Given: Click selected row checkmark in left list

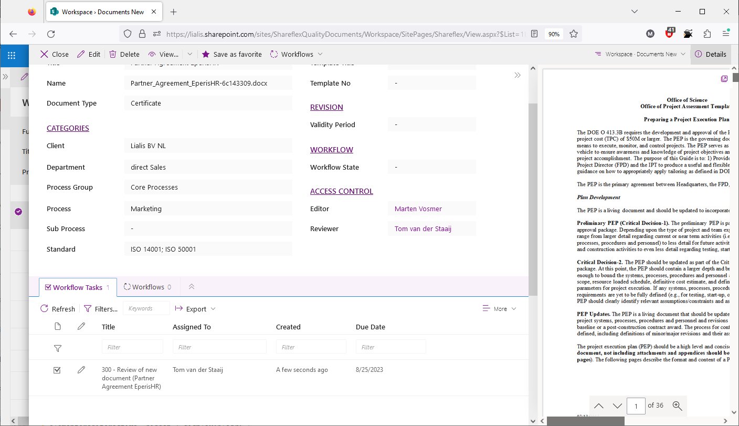Looking at the screenshot, I should [x=18, y=212].
